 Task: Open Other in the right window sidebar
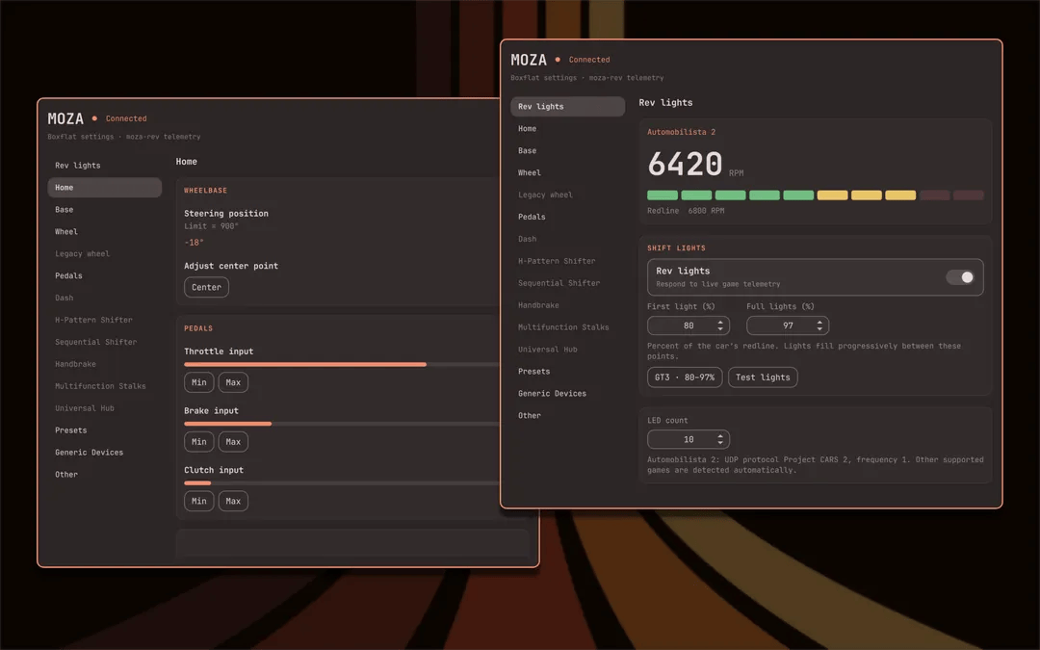(x=568, y=415)
